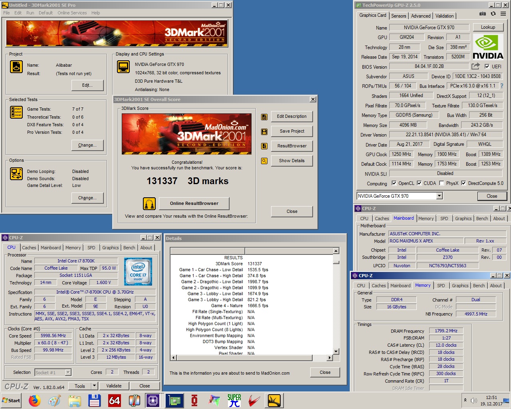511x409 pixels.
Task: Click the Edit button in Project section
Action: tap(87, 85)
